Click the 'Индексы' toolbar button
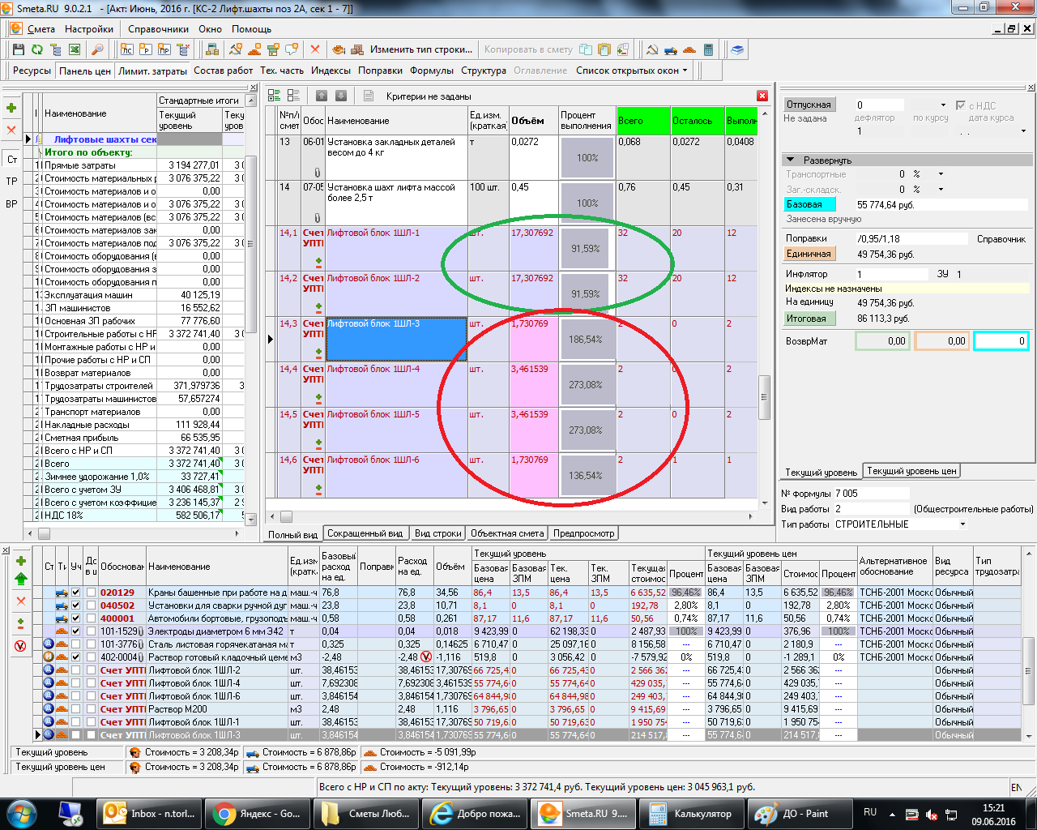The height and width of the screenshot is (830, 1037). coord(331,71)
